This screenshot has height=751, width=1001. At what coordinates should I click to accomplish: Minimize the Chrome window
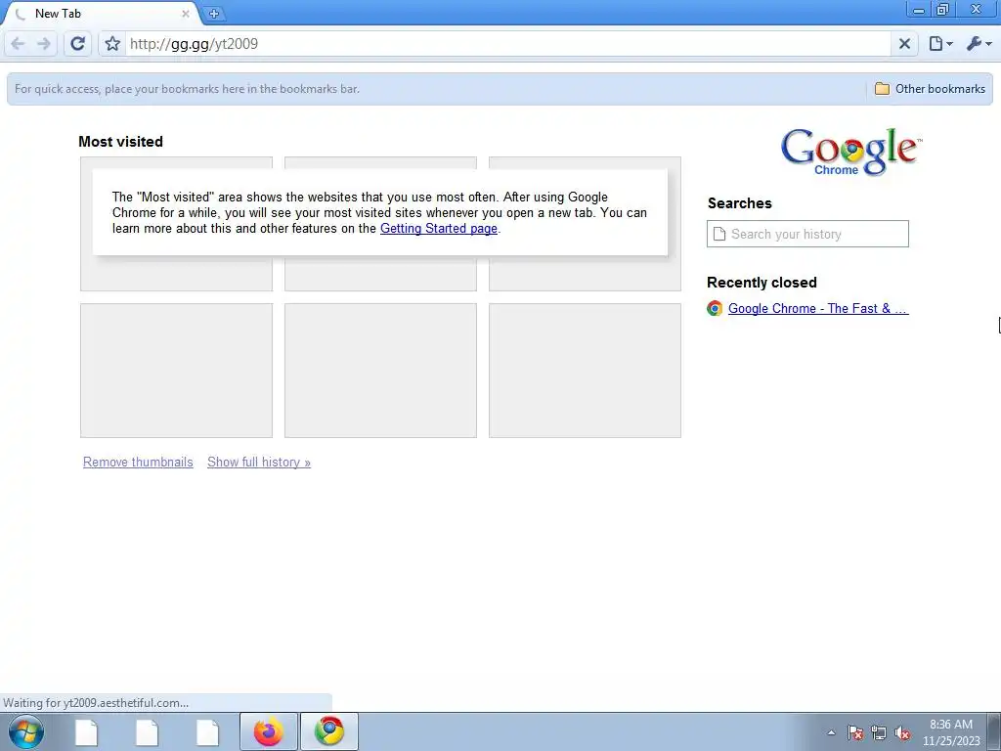click(x=919, y=10)
